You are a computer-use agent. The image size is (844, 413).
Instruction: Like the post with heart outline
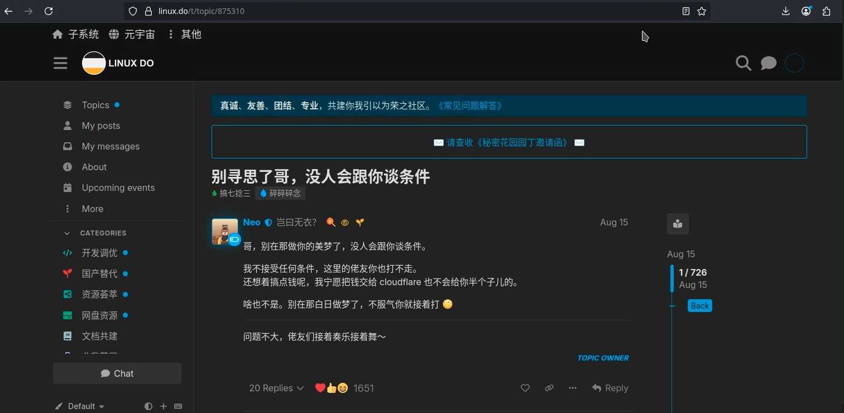[x=525, y=388]
